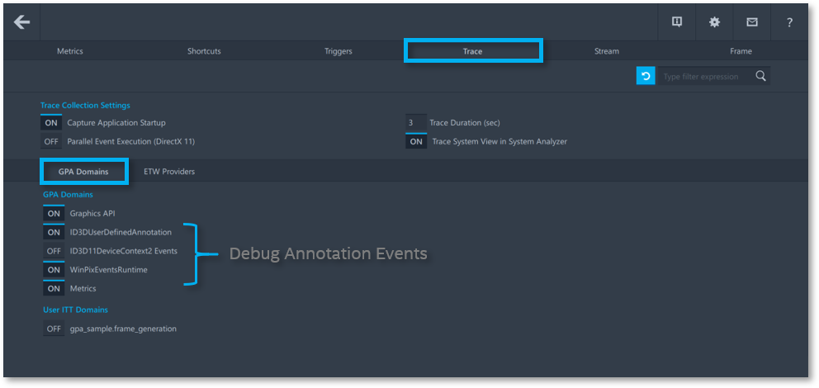
Task: Click the User ITT Domains heading
Action: pyautogui.click(x=75, y=310)
